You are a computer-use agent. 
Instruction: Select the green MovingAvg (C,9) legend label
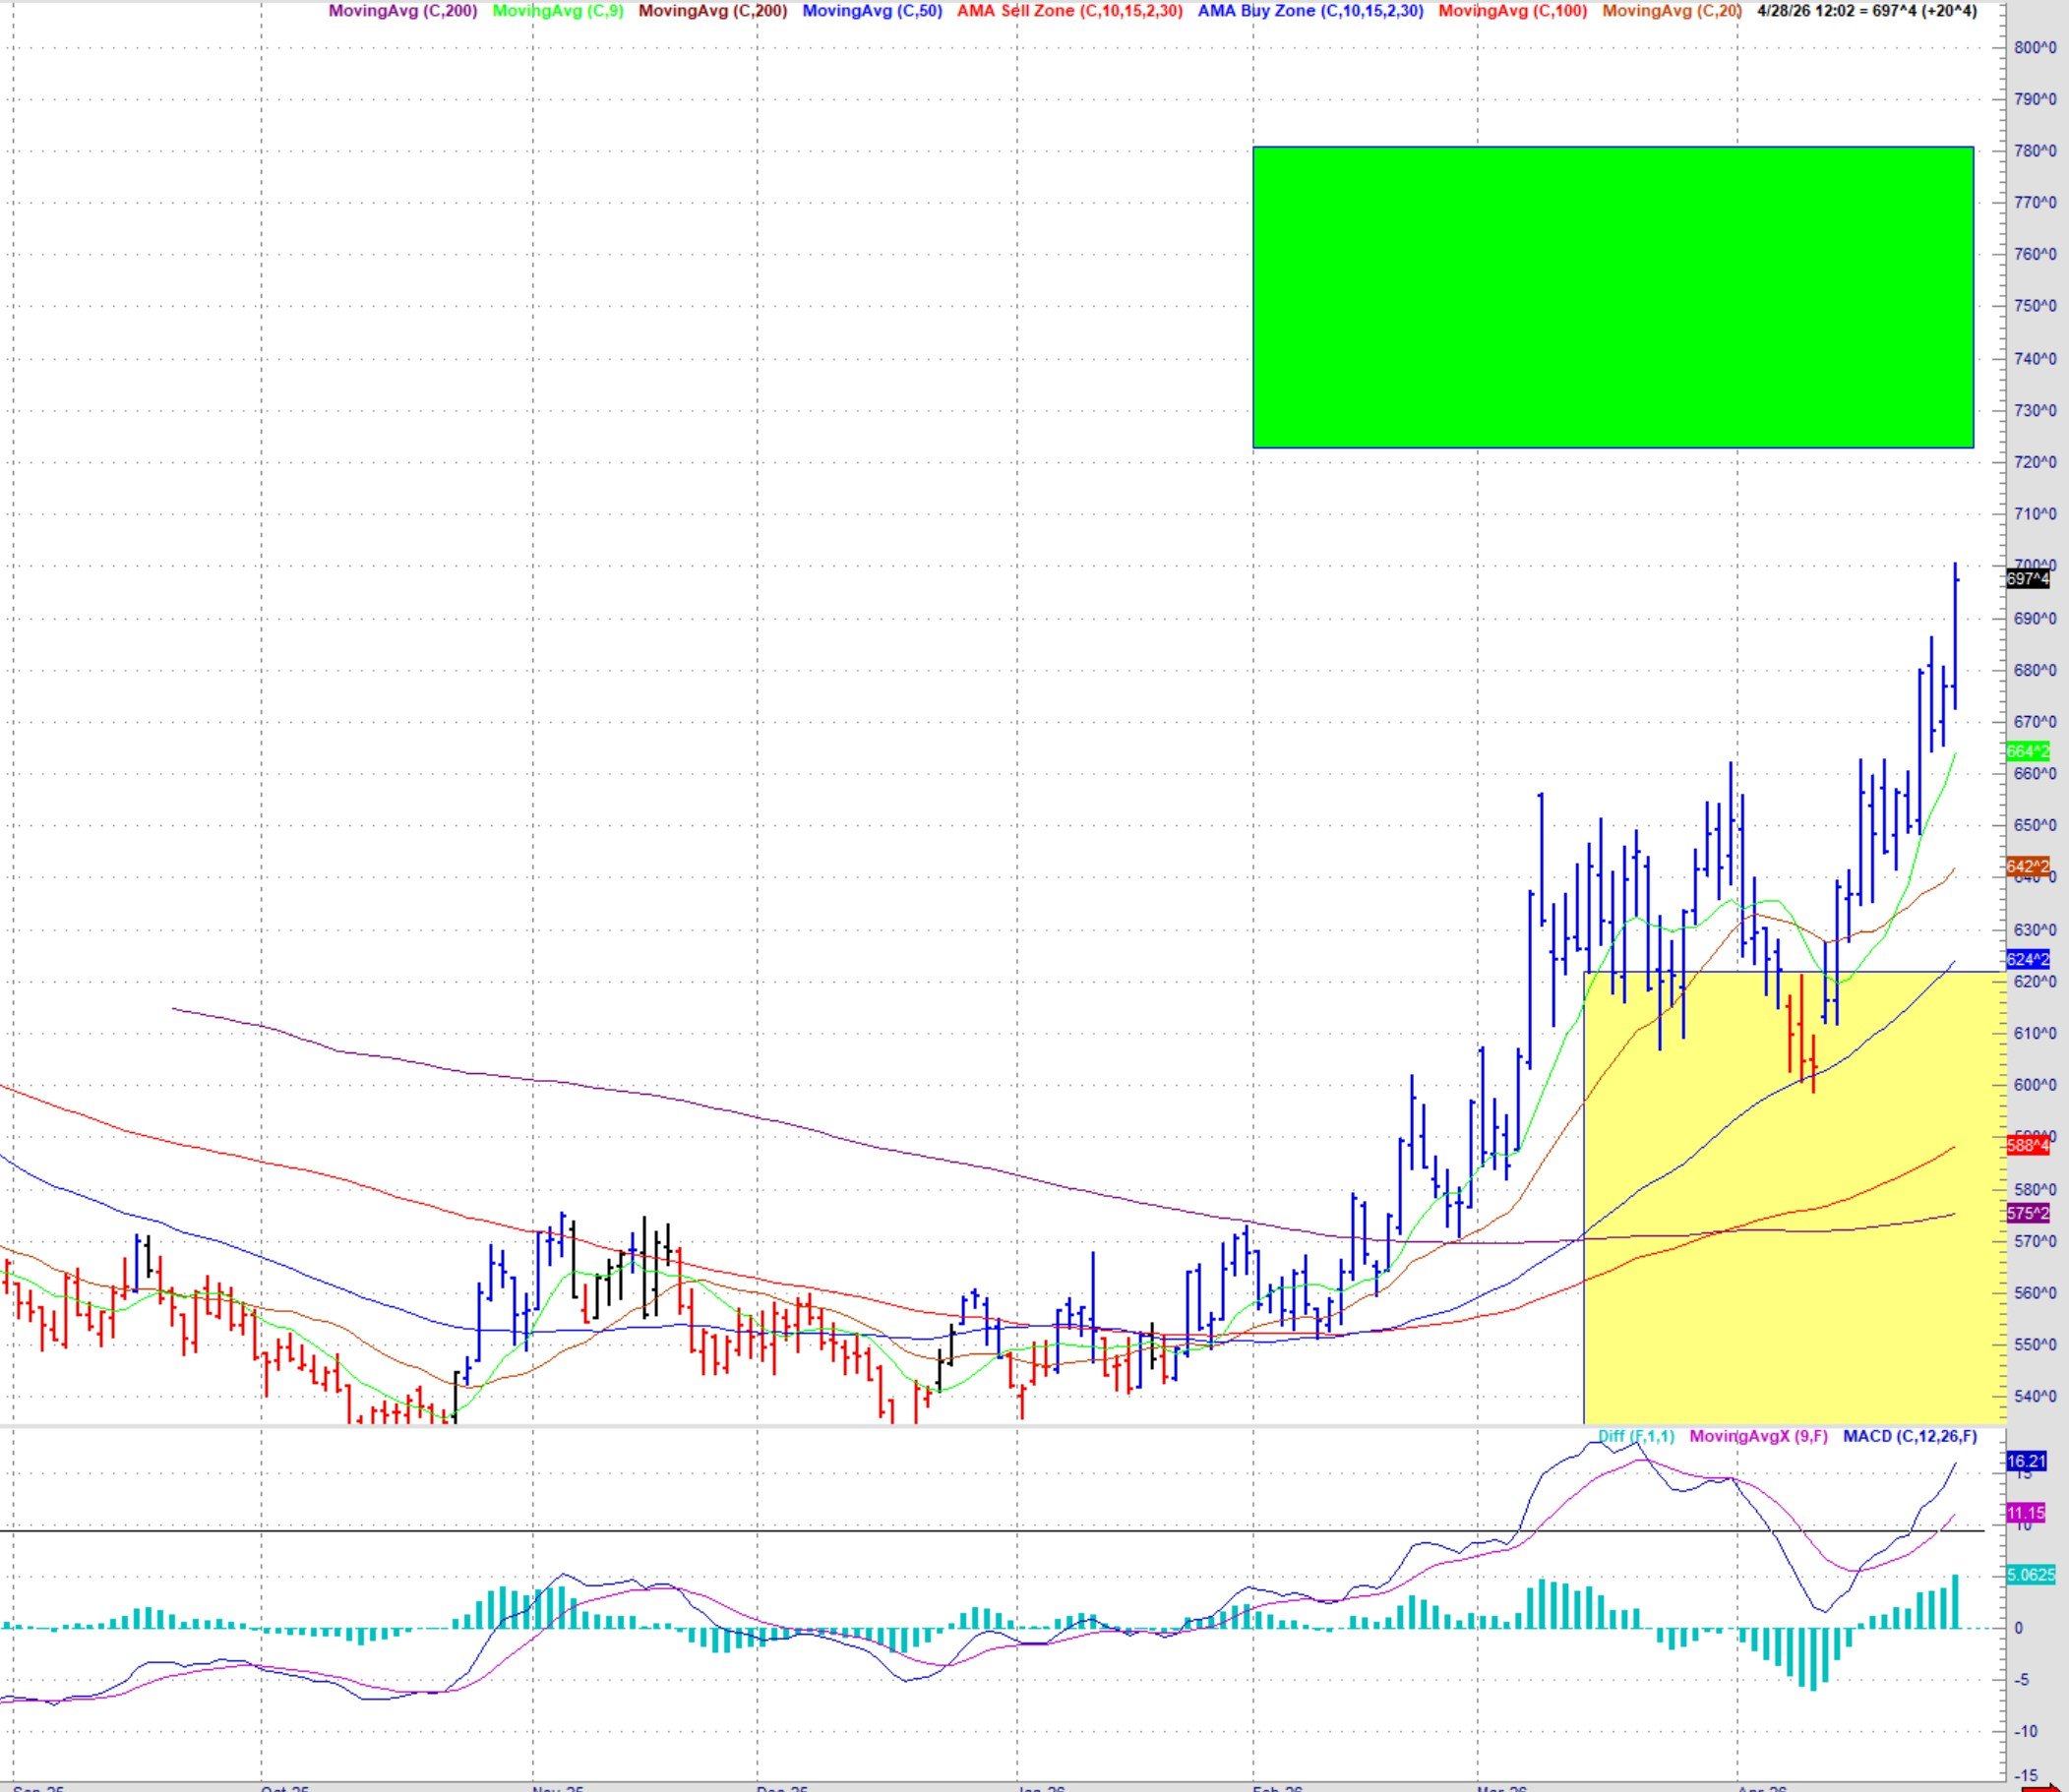coord(558,12)
